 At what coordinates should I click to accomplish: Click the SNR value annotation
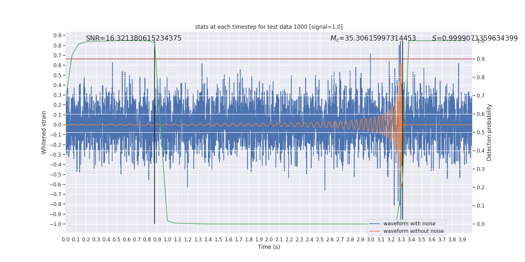pos(134,38)
